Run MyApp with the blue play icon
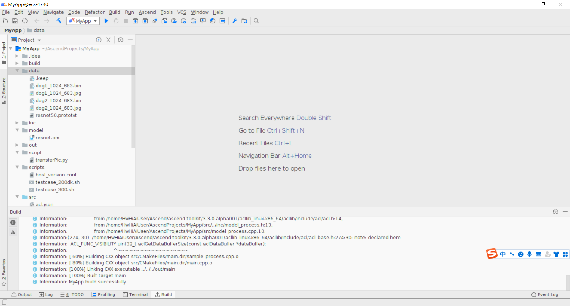 106,21
